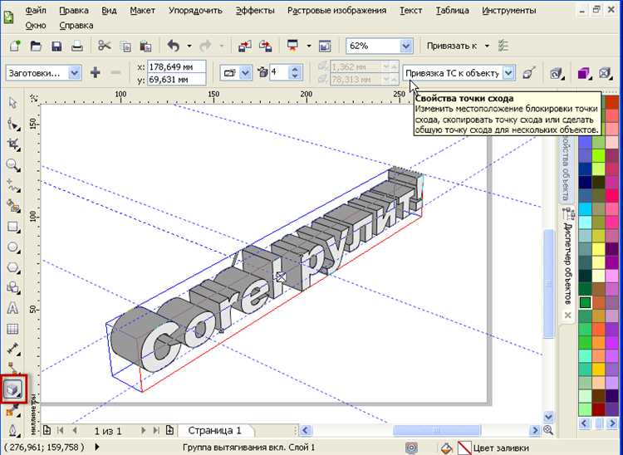Image resolution: width=623 pixels, height=455 pixels.
Task: Select the Eyedropper tool
Action: tap(13, 410)
